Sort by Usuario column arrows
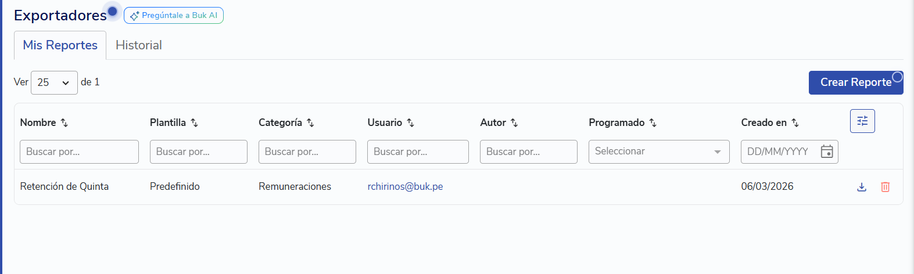 [x=411, y=123]
